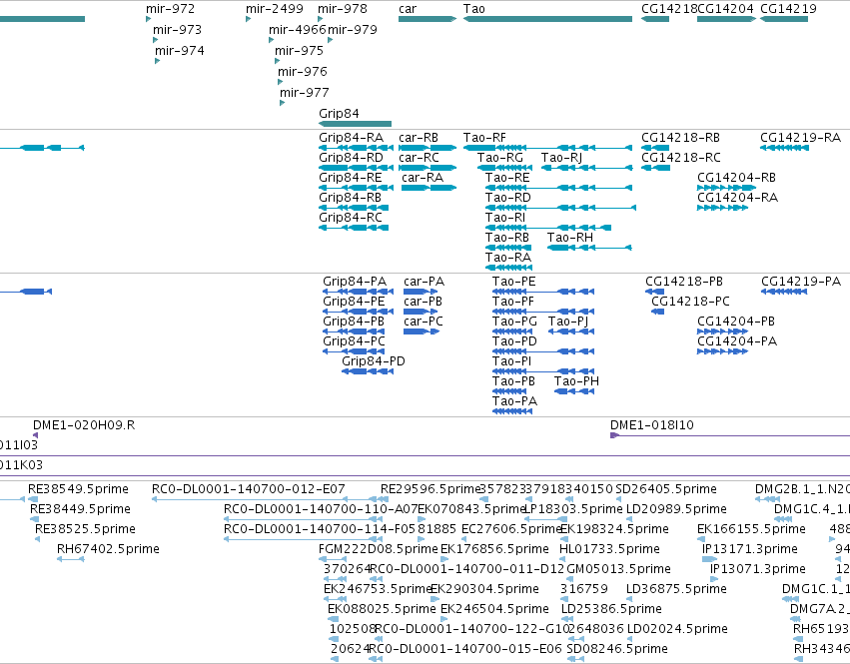Image resolution: width=850 pixels, height=664 pixels.
Task: Select the Tao gene bar
Action: pos(547,19)
